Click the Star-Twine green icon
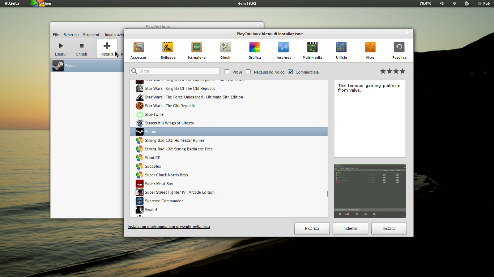494x277 pixels. click(140, 114)
